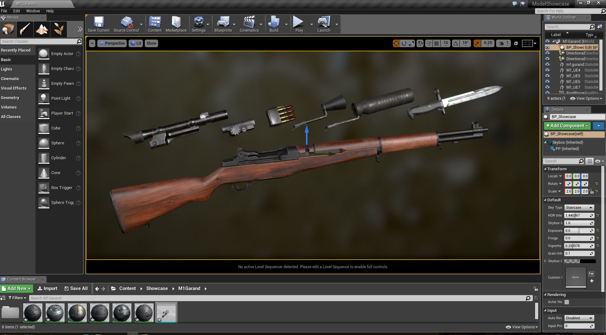Viewport: 606px width, 335px height.
Task: Click the Import button
Action: 48,289
